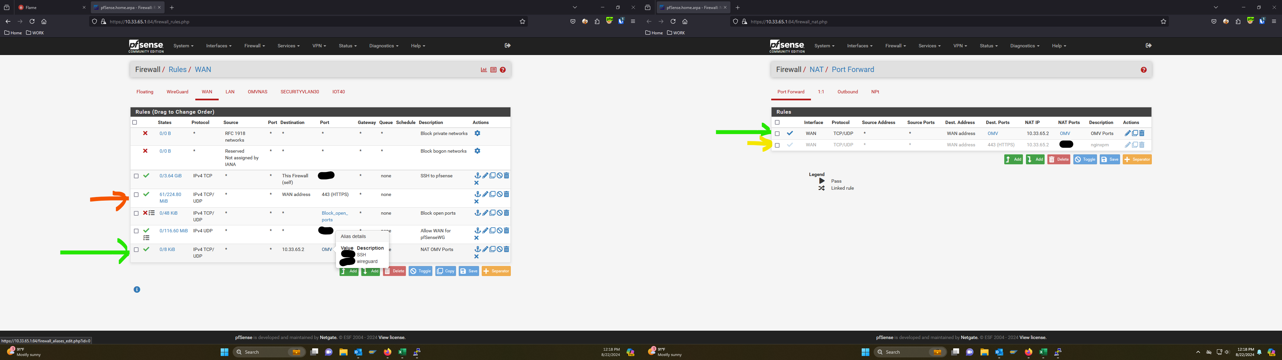
Task: Edit the nginxpm NAT rule
Action: point(1128,145)
